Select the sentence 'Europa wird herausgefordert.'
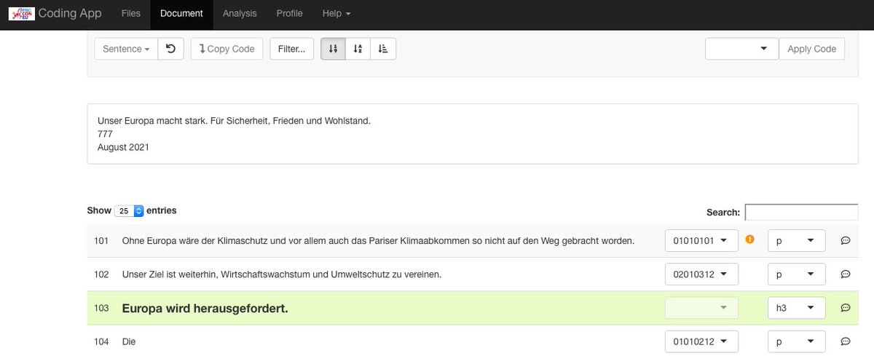 click(x=205, y=308)
